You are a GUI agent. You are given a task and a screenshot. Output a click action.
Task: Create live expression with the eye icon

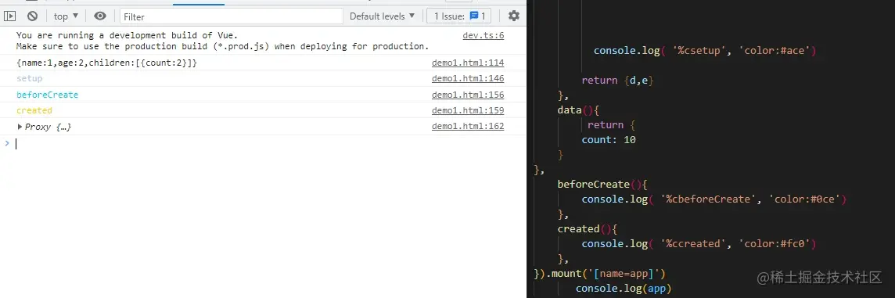pos(100,16)
